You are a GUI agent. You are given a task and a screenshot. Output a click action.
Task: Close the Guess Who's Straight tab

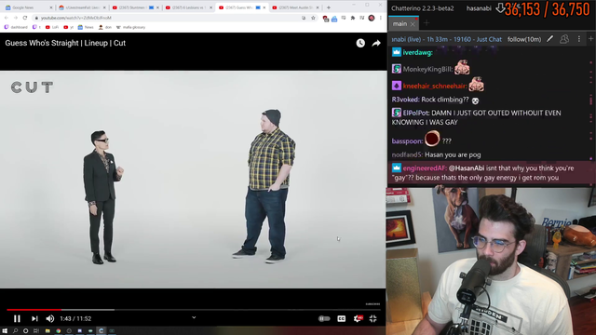click(264, 7)
